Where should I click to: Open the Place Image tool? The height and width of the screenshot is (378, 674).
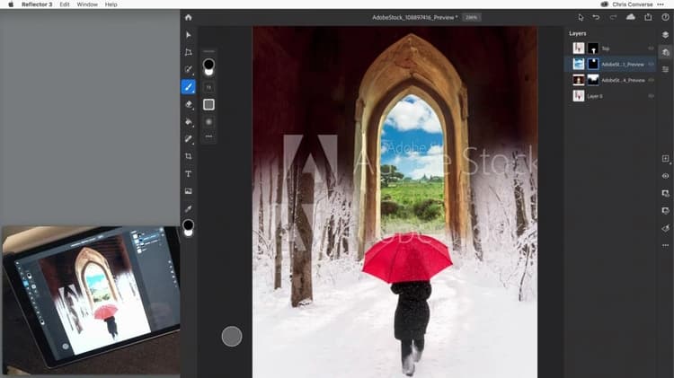[x=189, y=191]
